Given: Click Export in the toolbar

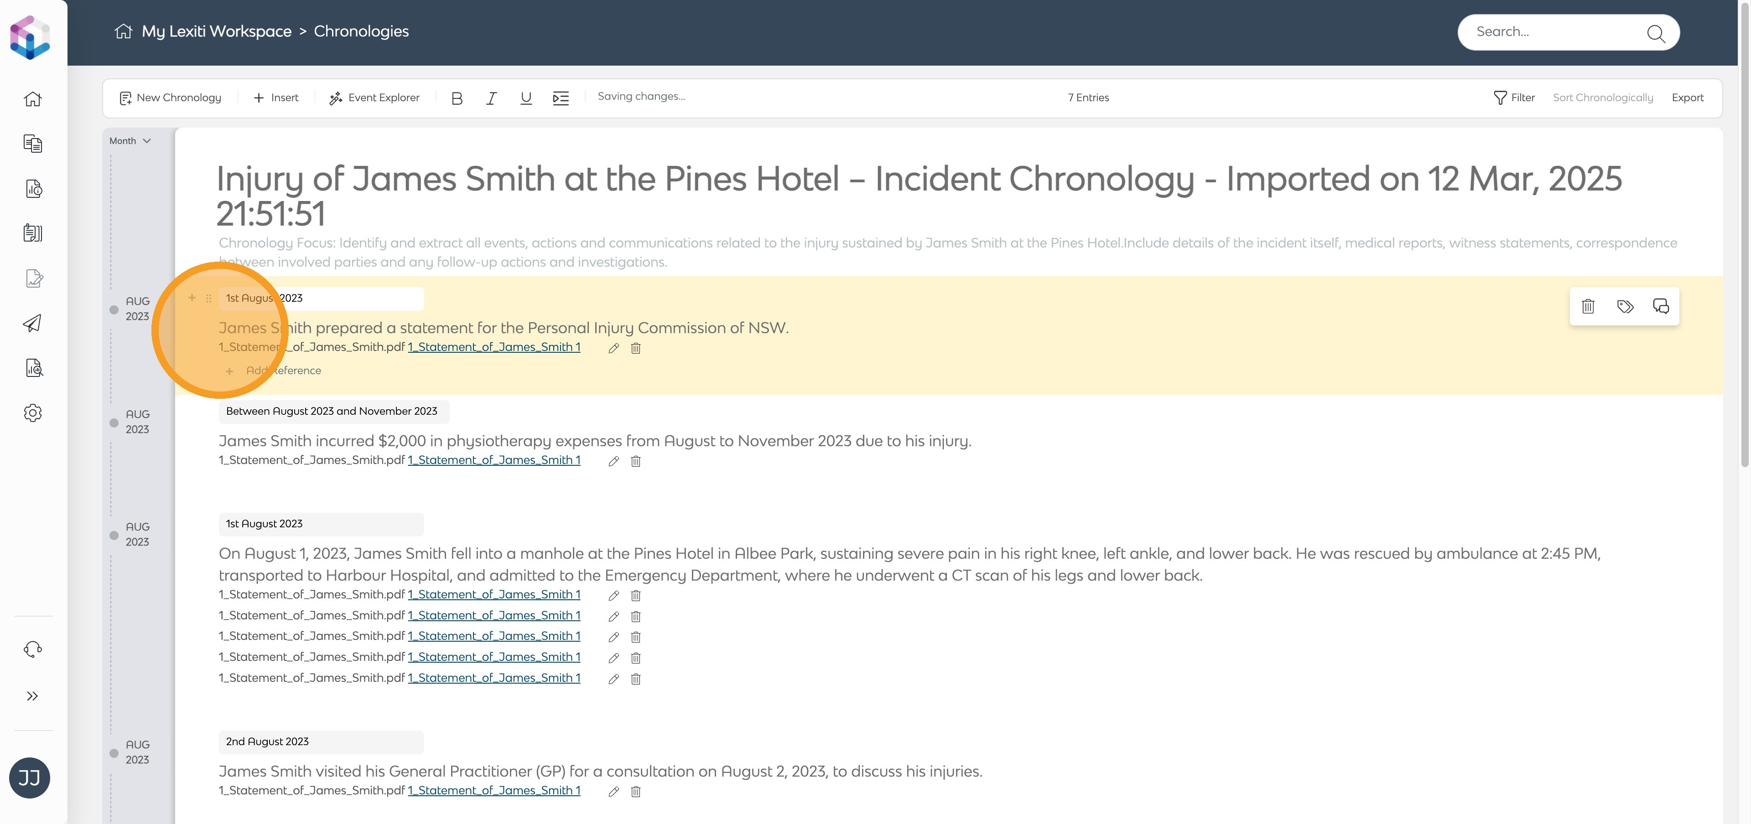Looking at the screenshot, I should 1687,98.
